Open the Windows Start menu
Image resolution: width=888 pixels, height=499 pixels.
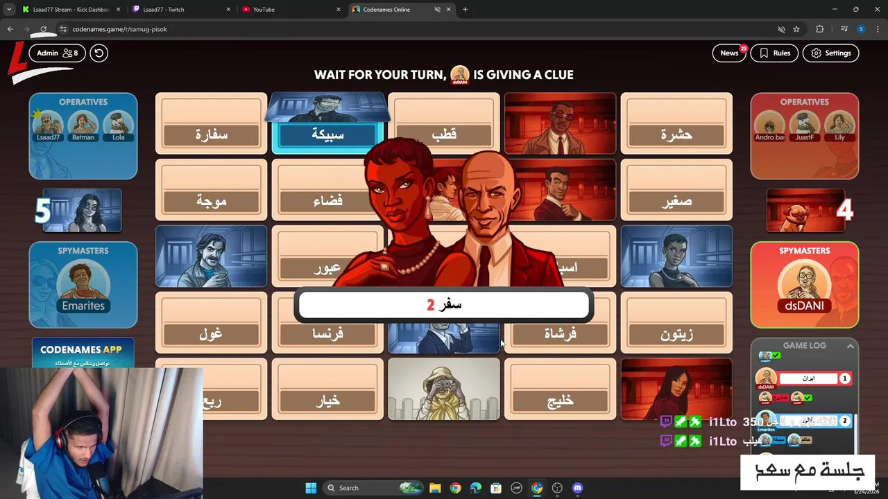point(311,488)
